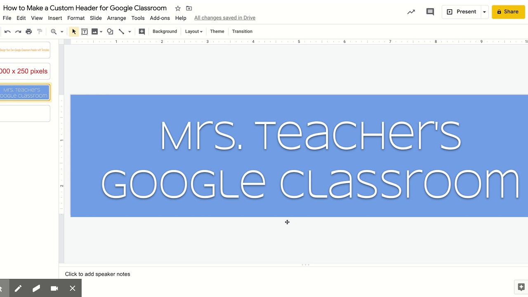This screenshot has width=528, height=297.
Task: Click the yellow Share button
Action: (x=508, y=12)
